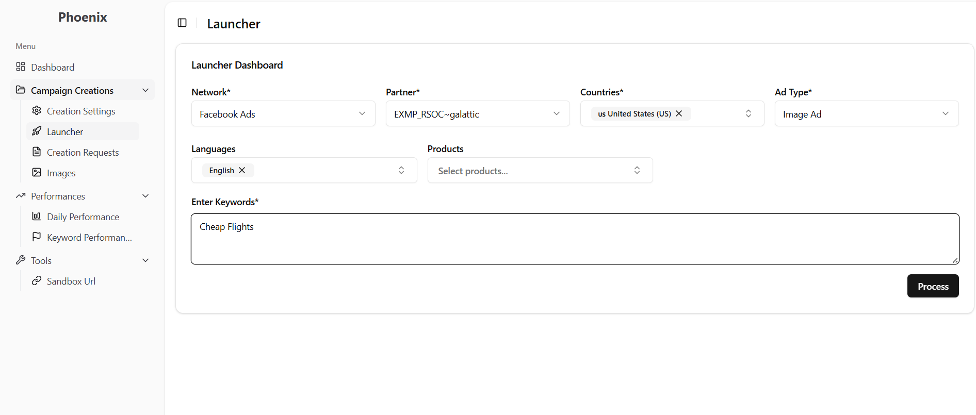Image resolution: width=976 pixels, height=415 pixels.
Task: Expand the Ad Type dropdown
Action: 866,114
